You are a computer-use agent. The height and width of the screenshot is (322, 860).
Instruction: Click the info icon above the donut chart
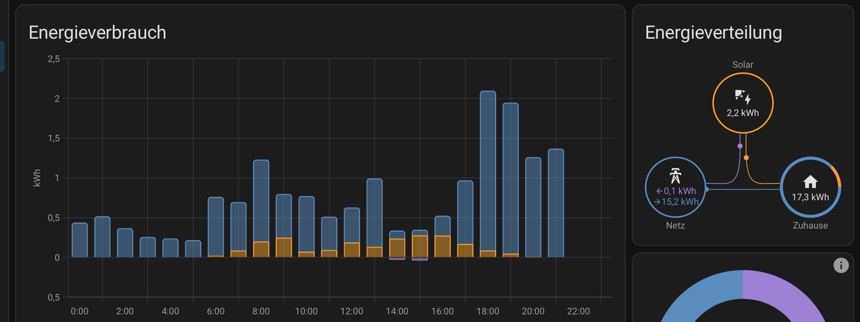841,265
